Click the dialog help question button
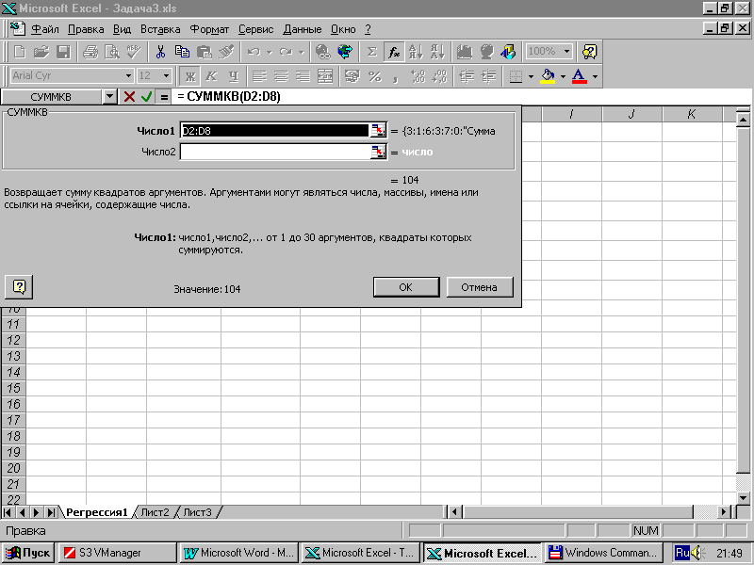Screen dimensions: 754x565 [x=19, y=287]
